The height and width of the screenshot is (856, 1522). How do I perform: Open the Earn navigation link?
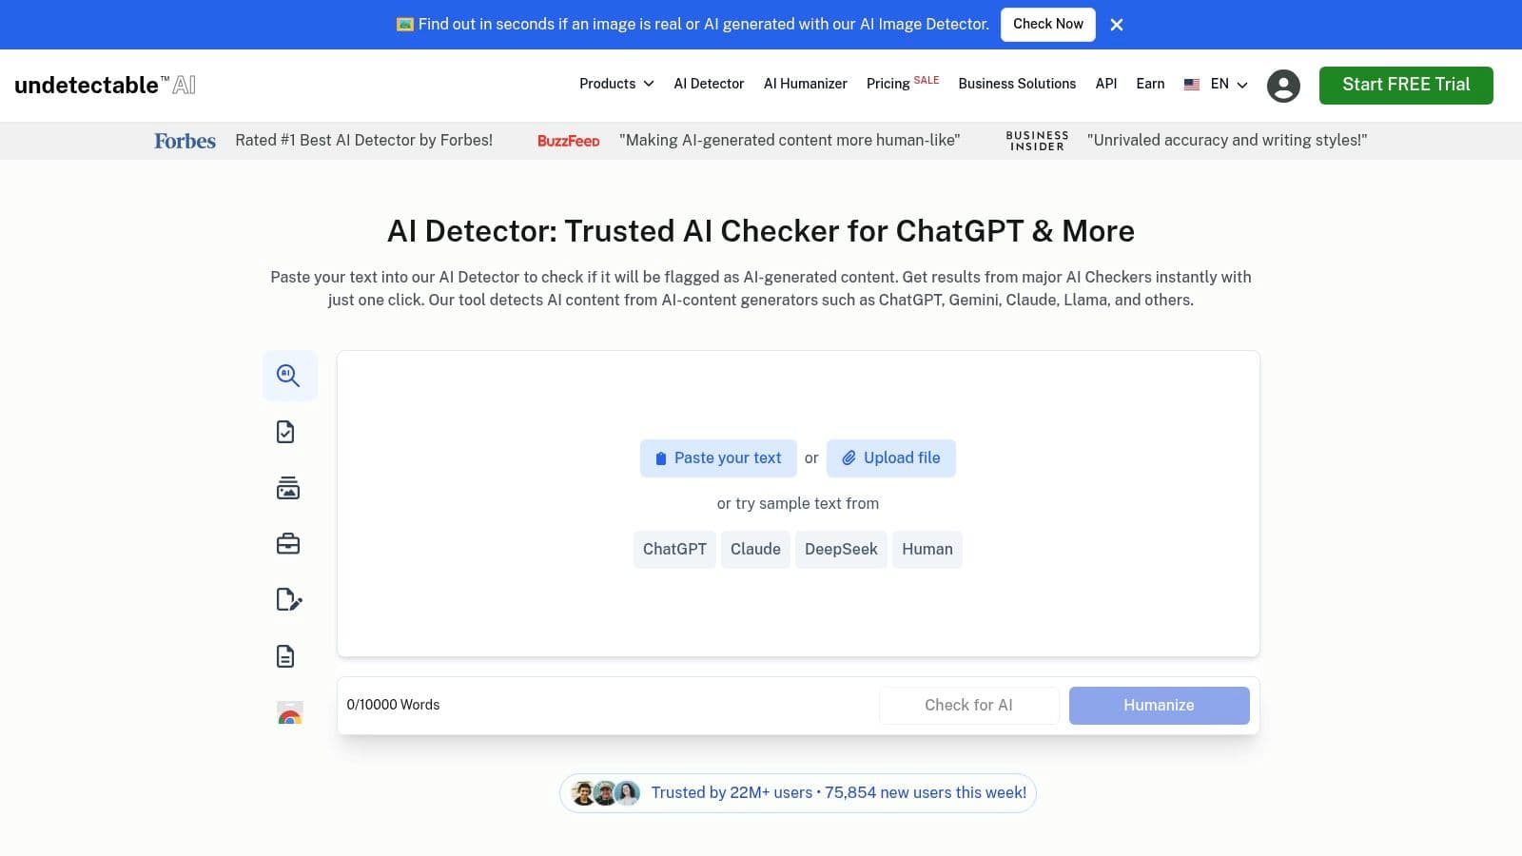(1150, 84)
